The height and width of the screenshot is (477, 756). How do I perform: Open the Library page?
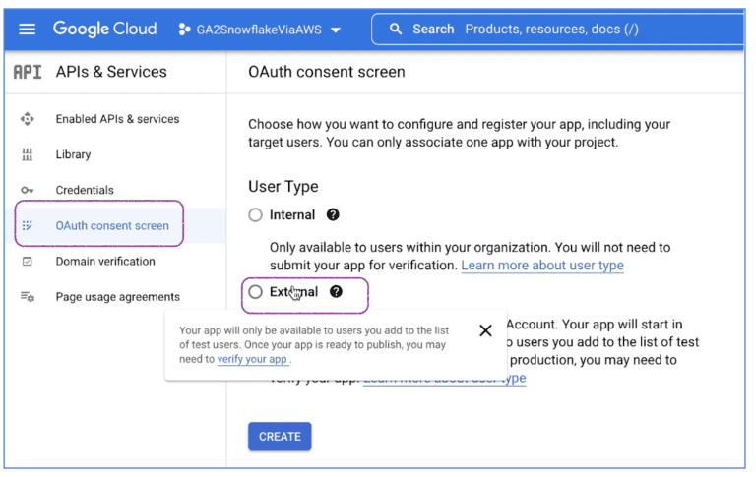73,154
